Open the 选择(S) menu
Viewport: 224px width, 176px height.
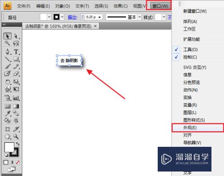101,6
